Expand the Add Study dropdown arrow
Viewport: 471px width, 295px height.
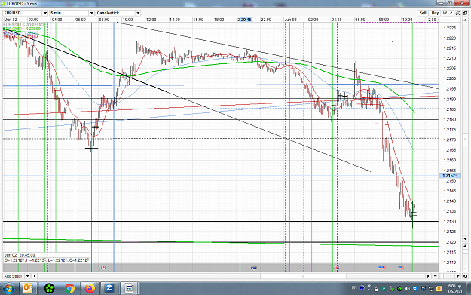(x=27, y=276)
